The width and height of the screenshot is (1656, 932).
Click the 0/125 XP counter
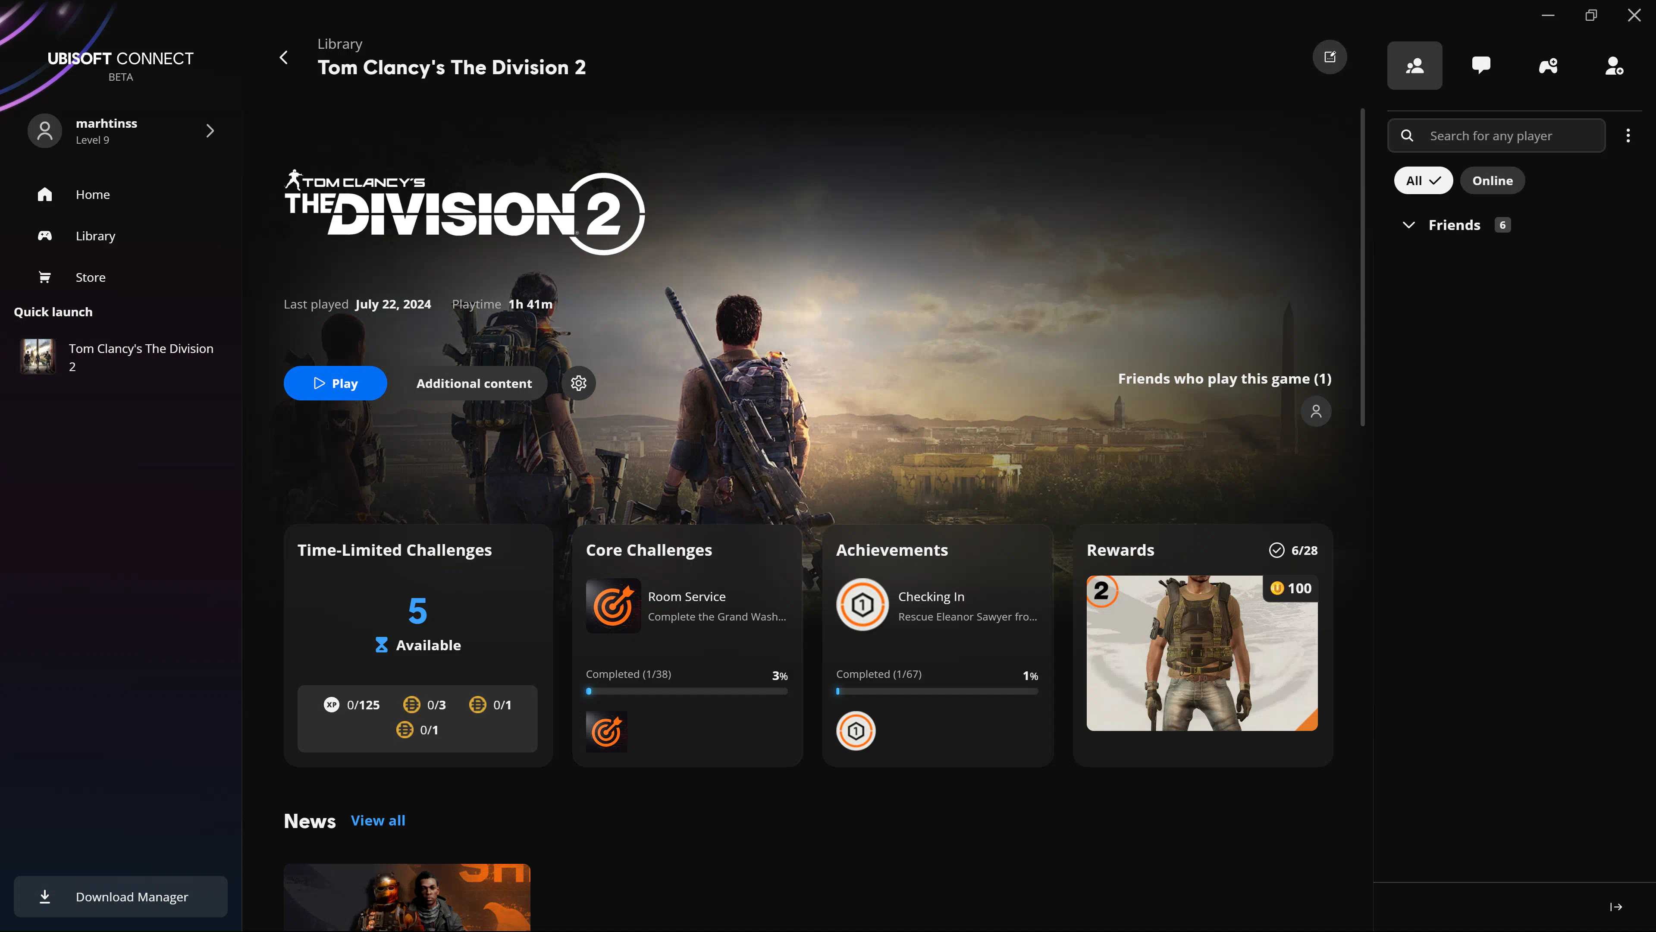[x=363, y=705]
